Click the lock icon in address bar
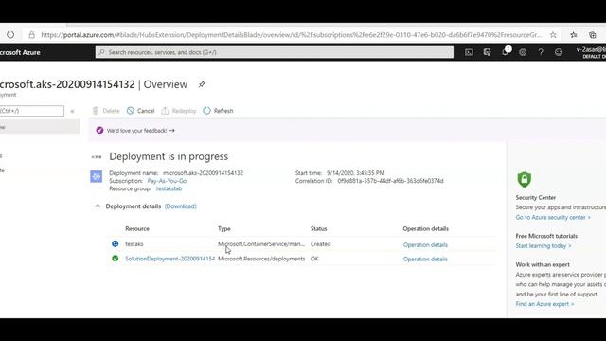606x341 pixels. (31, 35)
